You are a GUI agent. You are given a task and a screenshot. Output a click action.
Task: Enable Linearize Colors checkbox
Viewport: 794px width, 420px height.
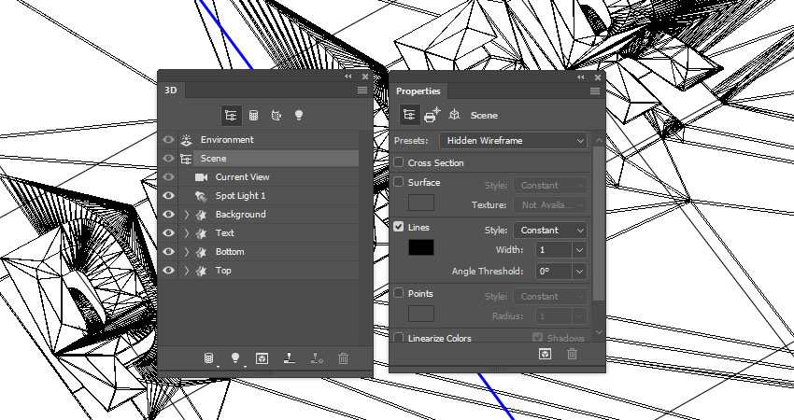pyautogui.click(x=399, y=338)
